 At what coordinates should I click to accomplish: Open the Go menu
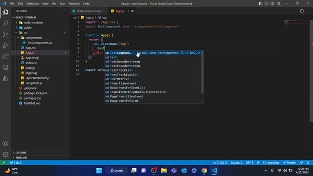coord(54,3)
